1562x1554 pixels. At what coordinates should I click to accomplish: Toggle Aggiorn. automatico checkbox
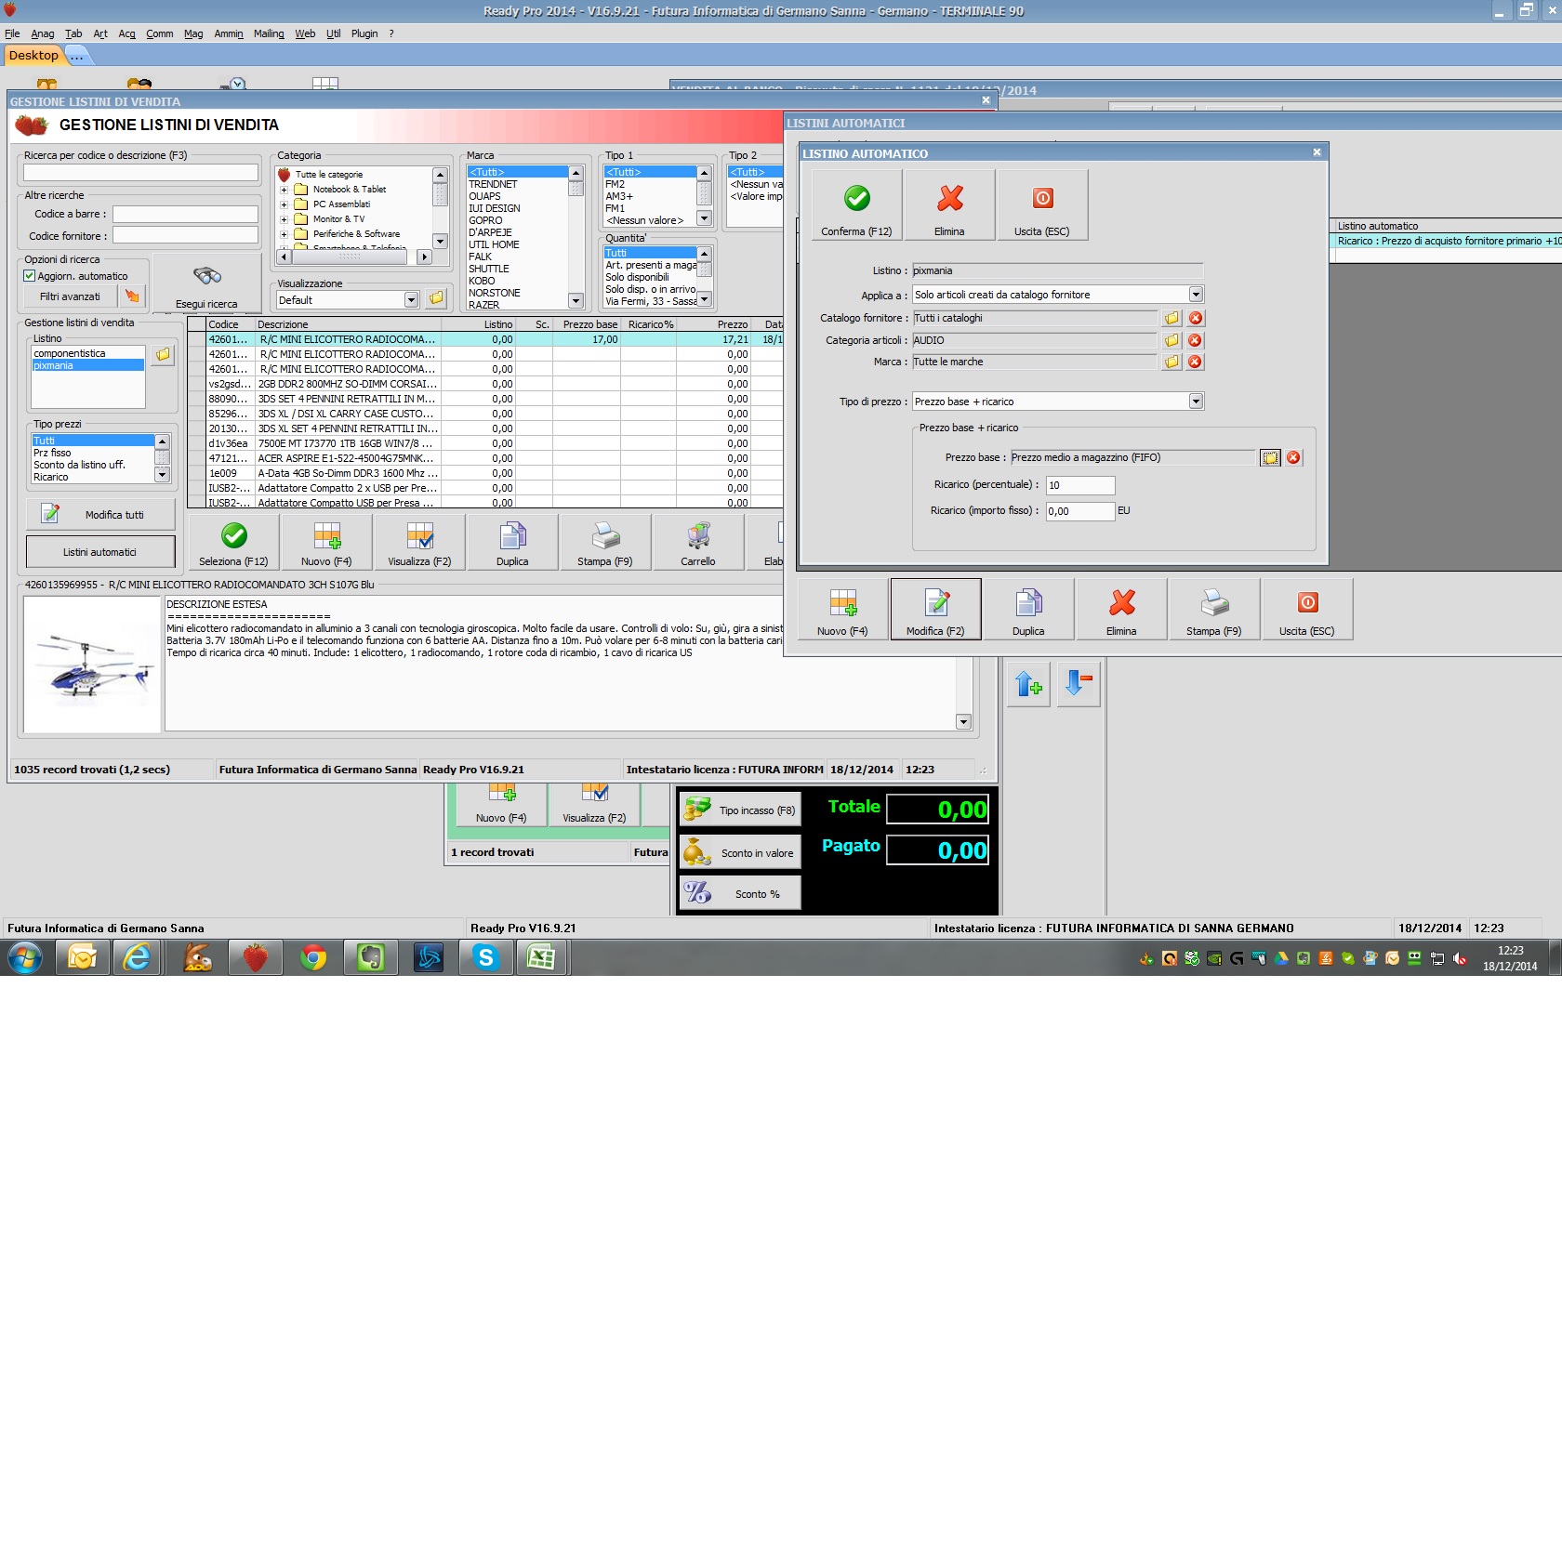[30, 276]
